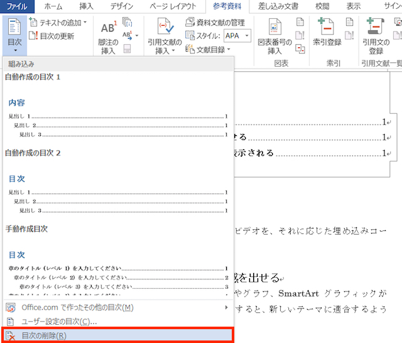The width and height of the screenshot is (402, 343).
Task: Click the insert table of figures icon
Action: click(300, 22)
